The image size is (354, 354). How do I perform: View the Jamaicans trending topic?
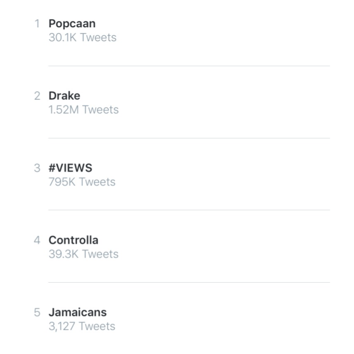click(x=78, y=312)
